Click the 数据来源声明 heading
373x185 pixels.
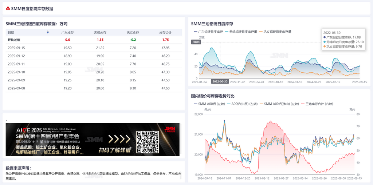(x=18, y=168)
